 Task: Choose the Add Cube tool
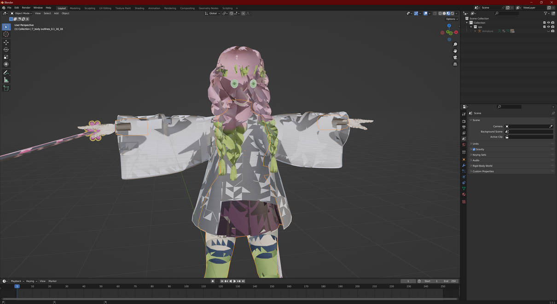tap(6, 88)
